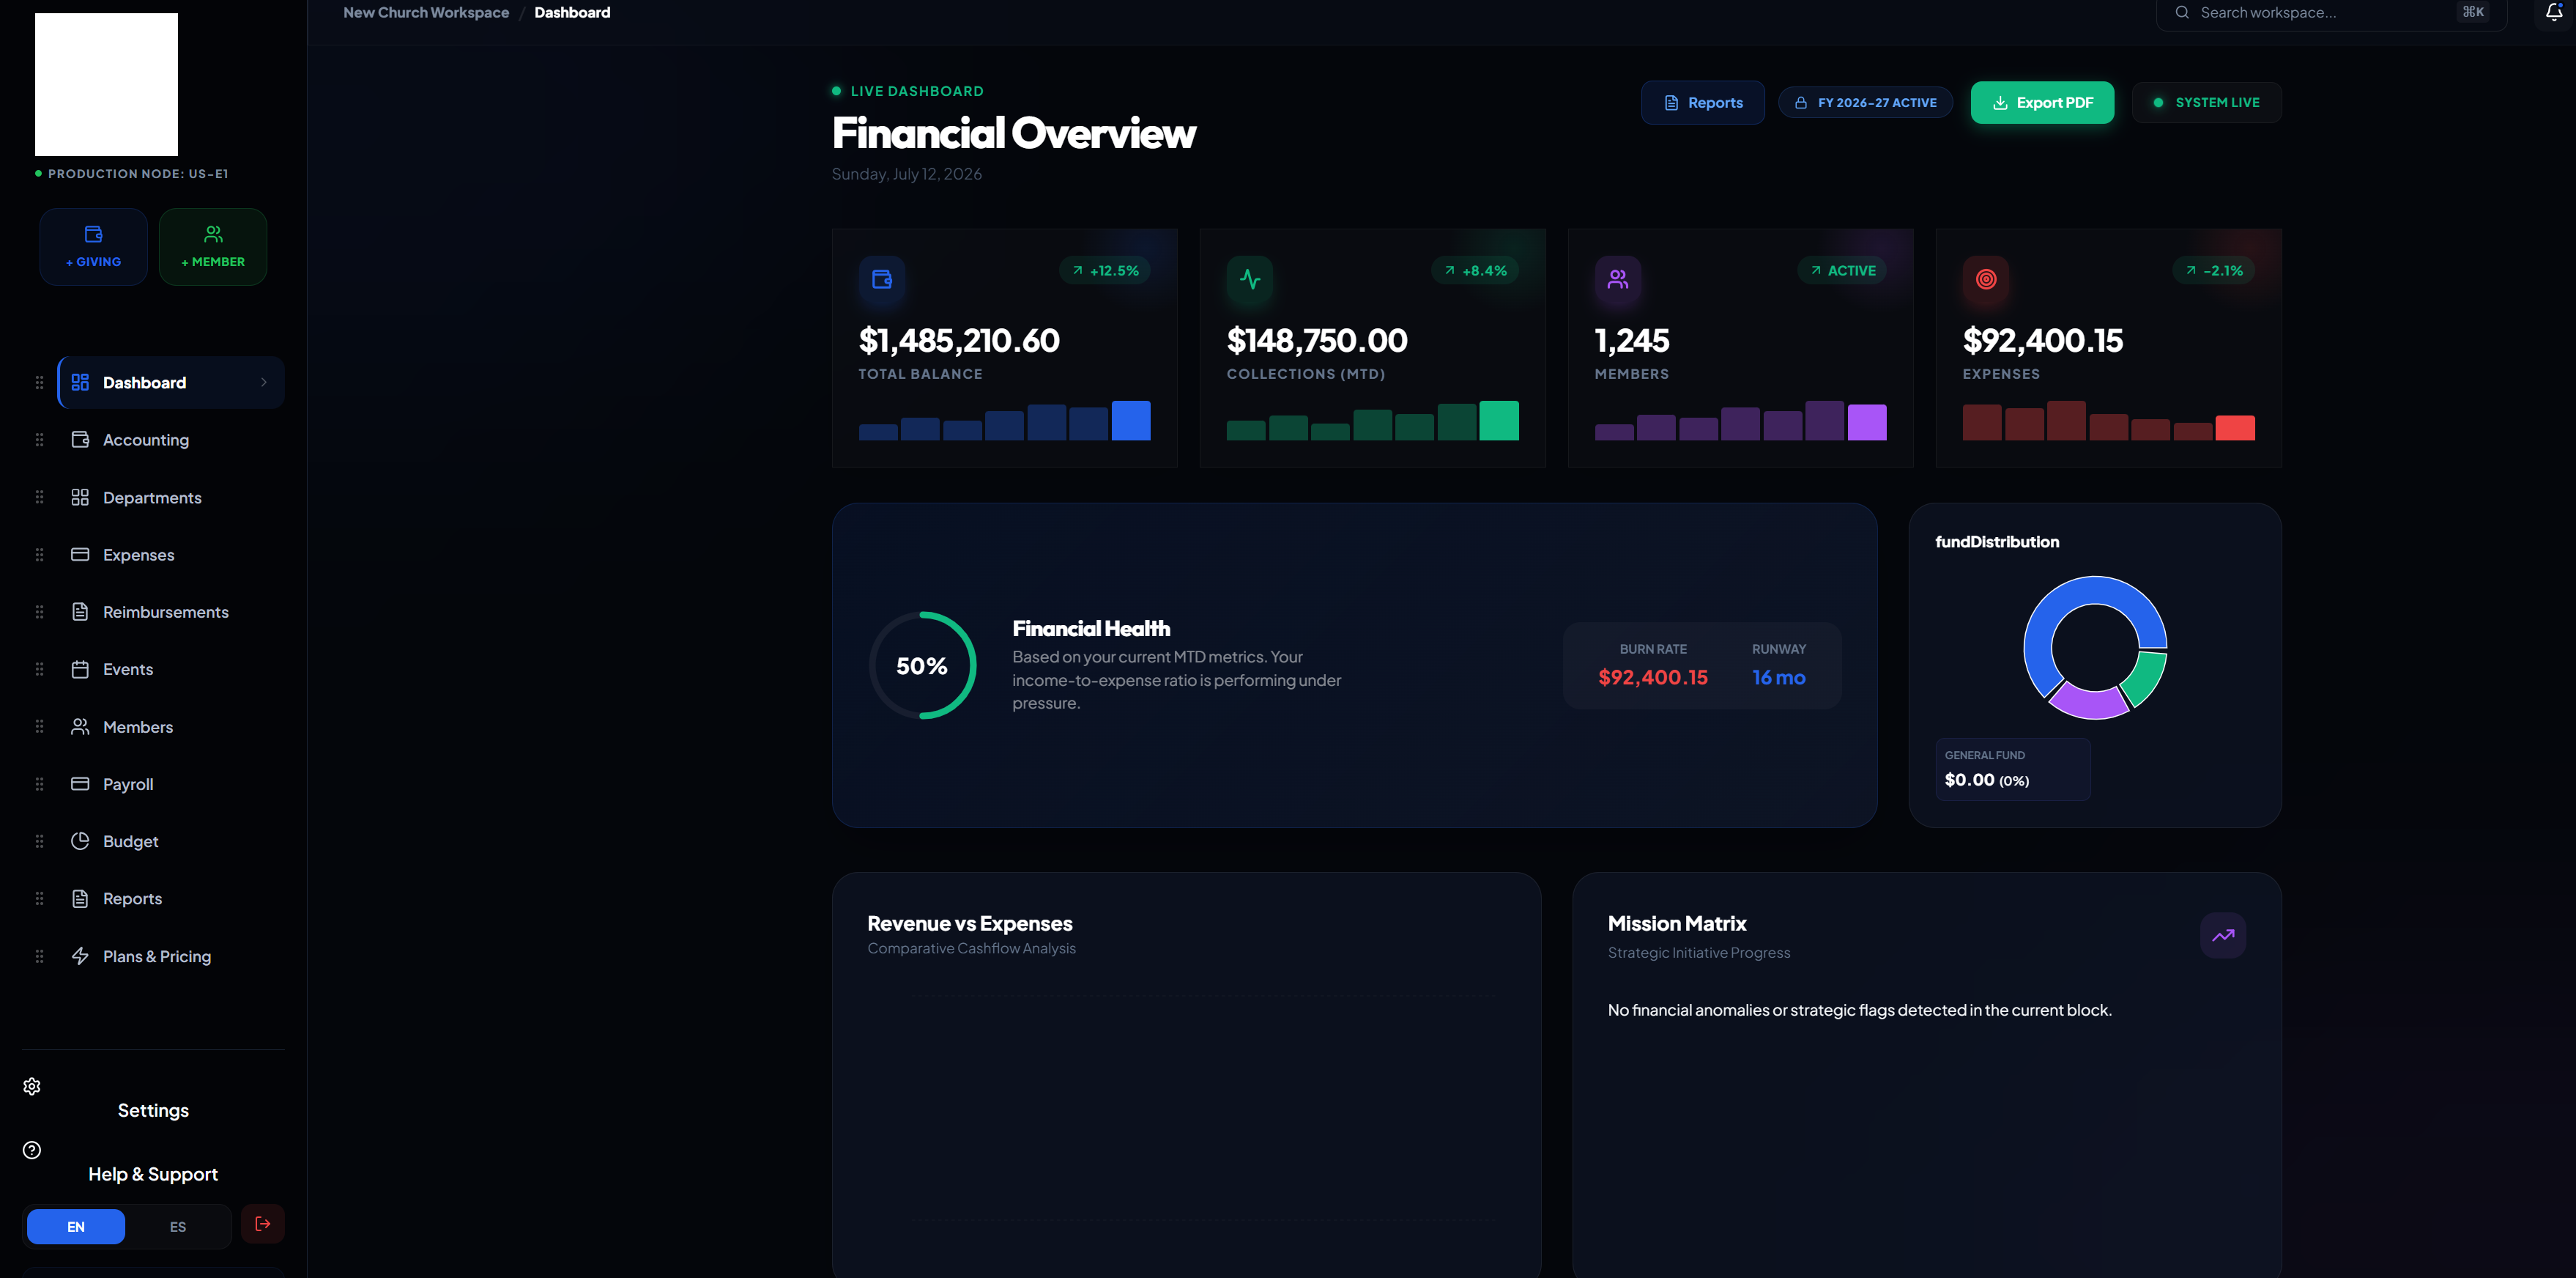Click drag handle beside Payroll
The image size is (2576, 1278).
coord(39,783)
